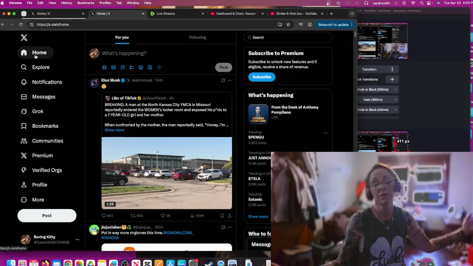Viewport: 473px width, 266px height.
Task: Open Verified Orgs in the sidebar
Action: coord(42,170)
